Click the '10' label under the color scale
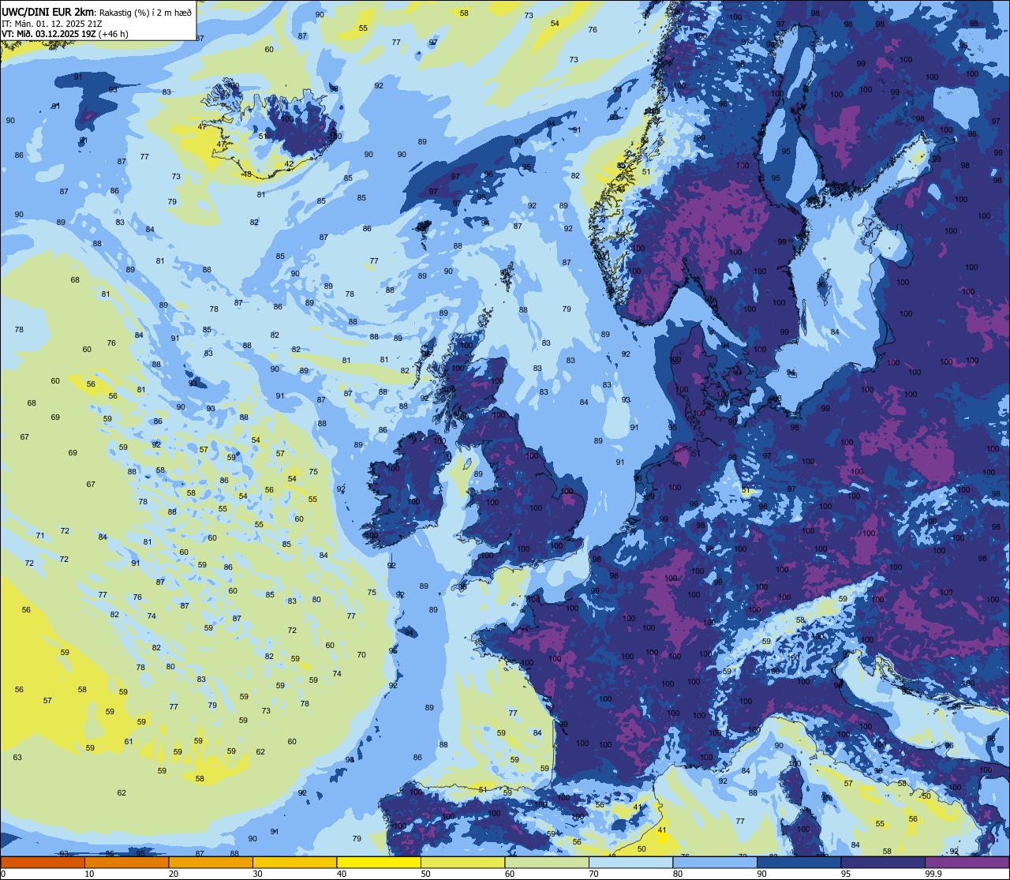 point(89,874)
